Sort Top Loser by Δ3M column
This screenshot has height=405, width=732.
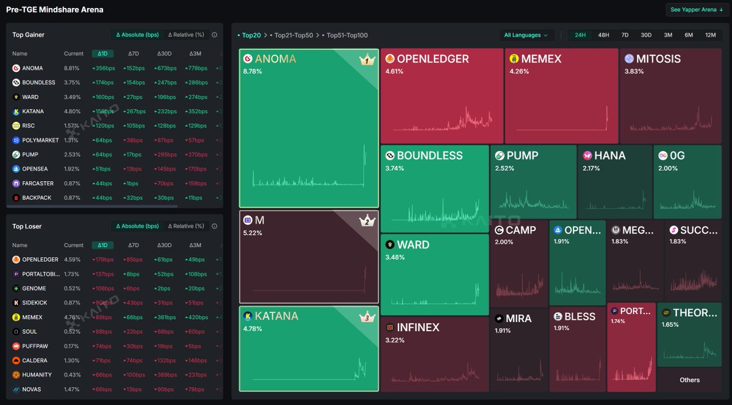[195, 245]
